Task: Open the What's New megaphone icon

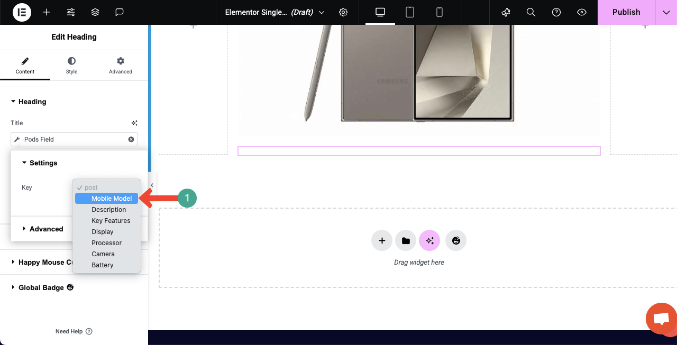Action: click(506, 12)
